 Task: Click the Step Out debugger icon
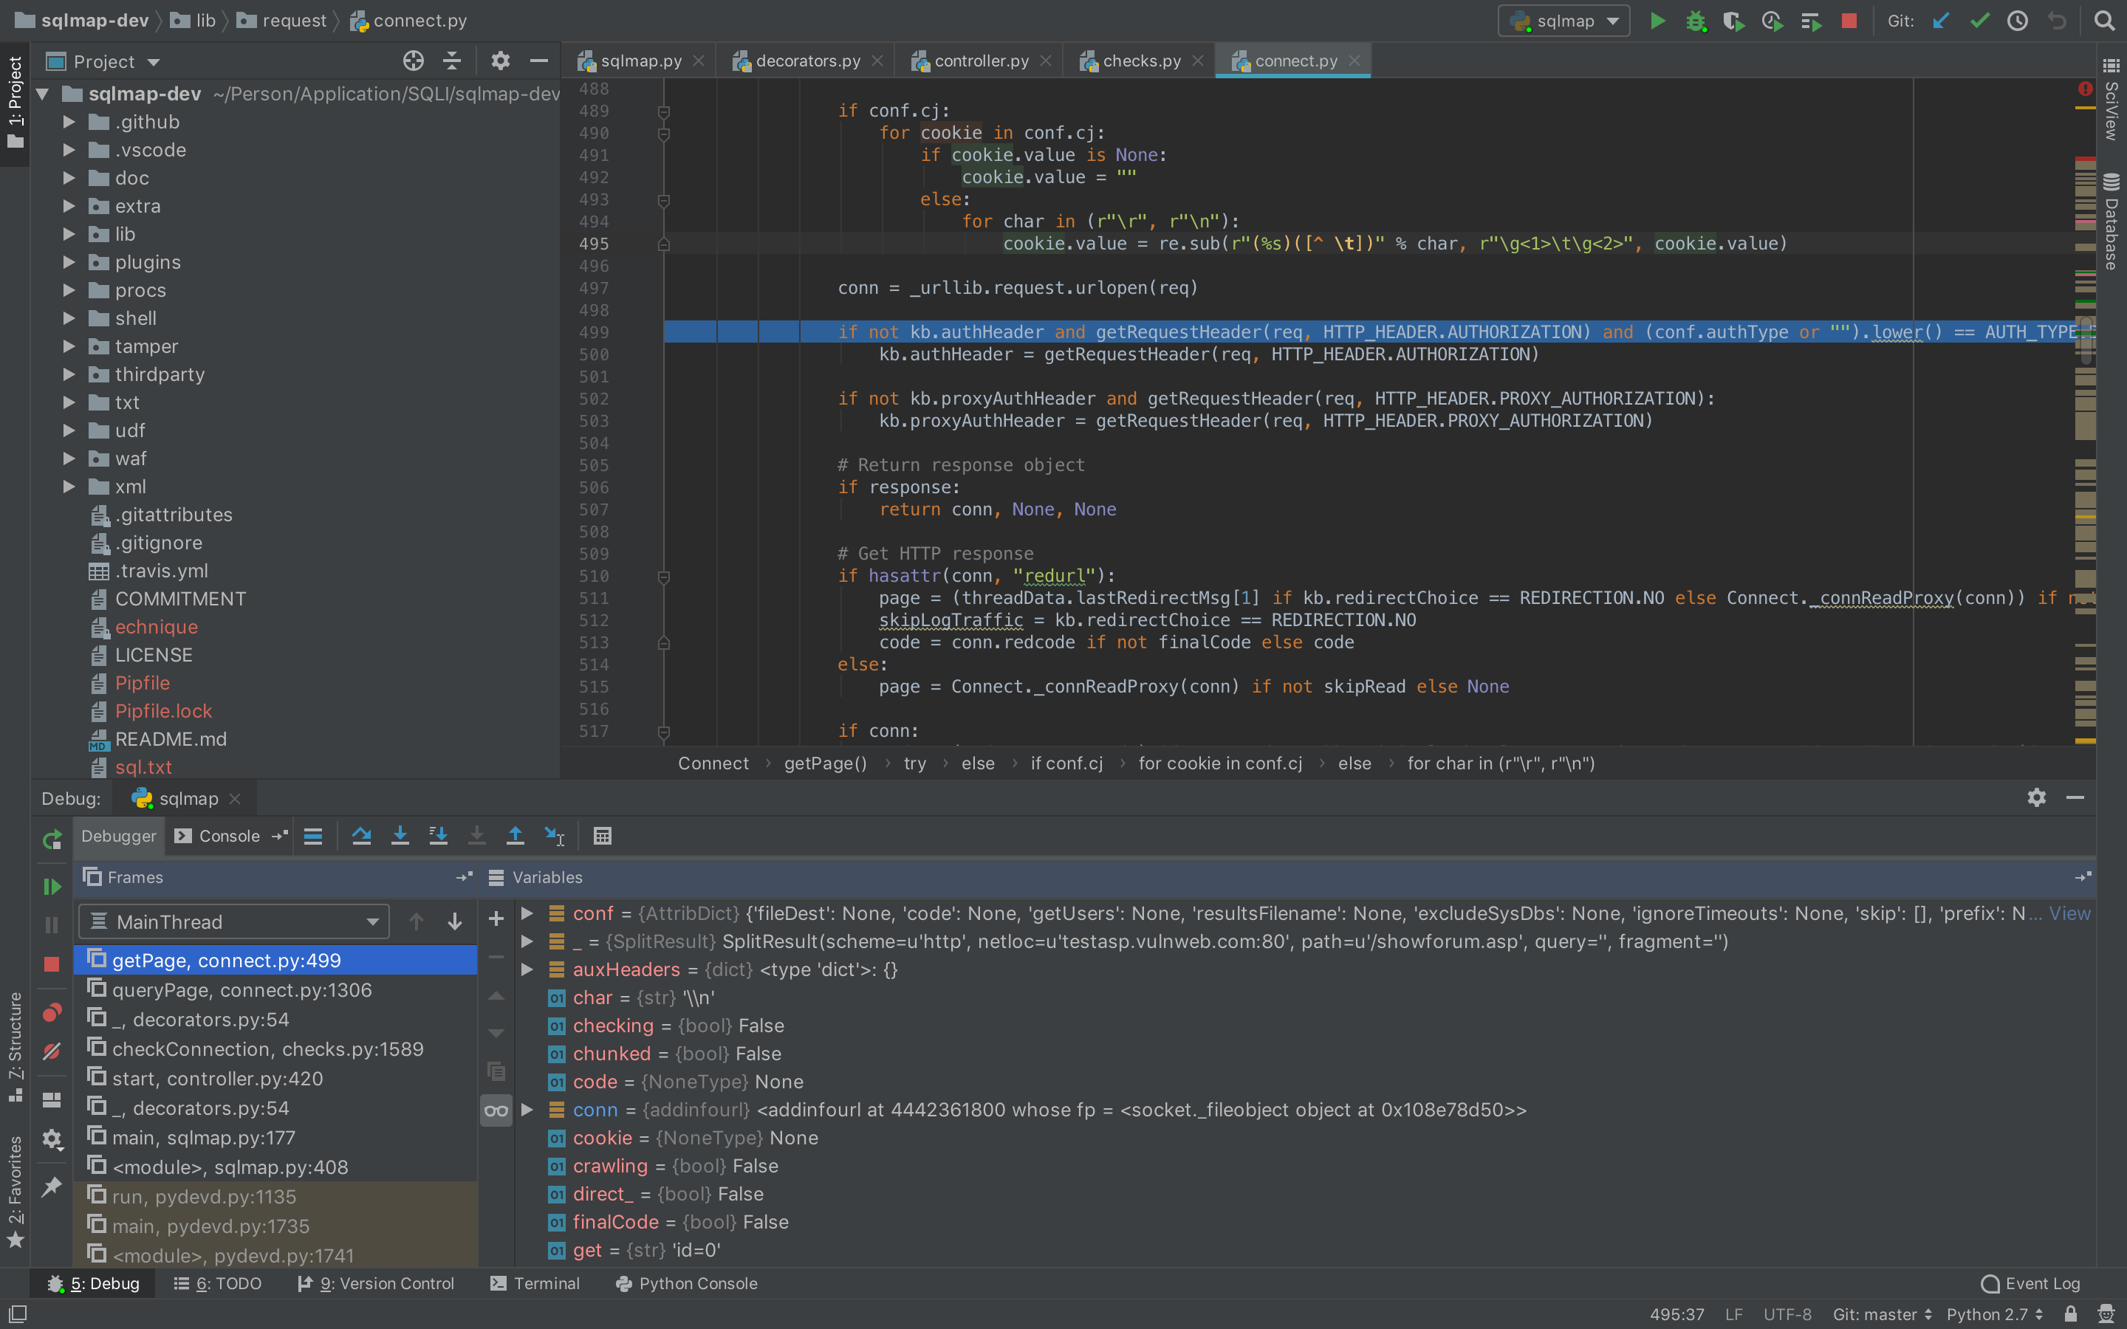(x=515, y=836)
